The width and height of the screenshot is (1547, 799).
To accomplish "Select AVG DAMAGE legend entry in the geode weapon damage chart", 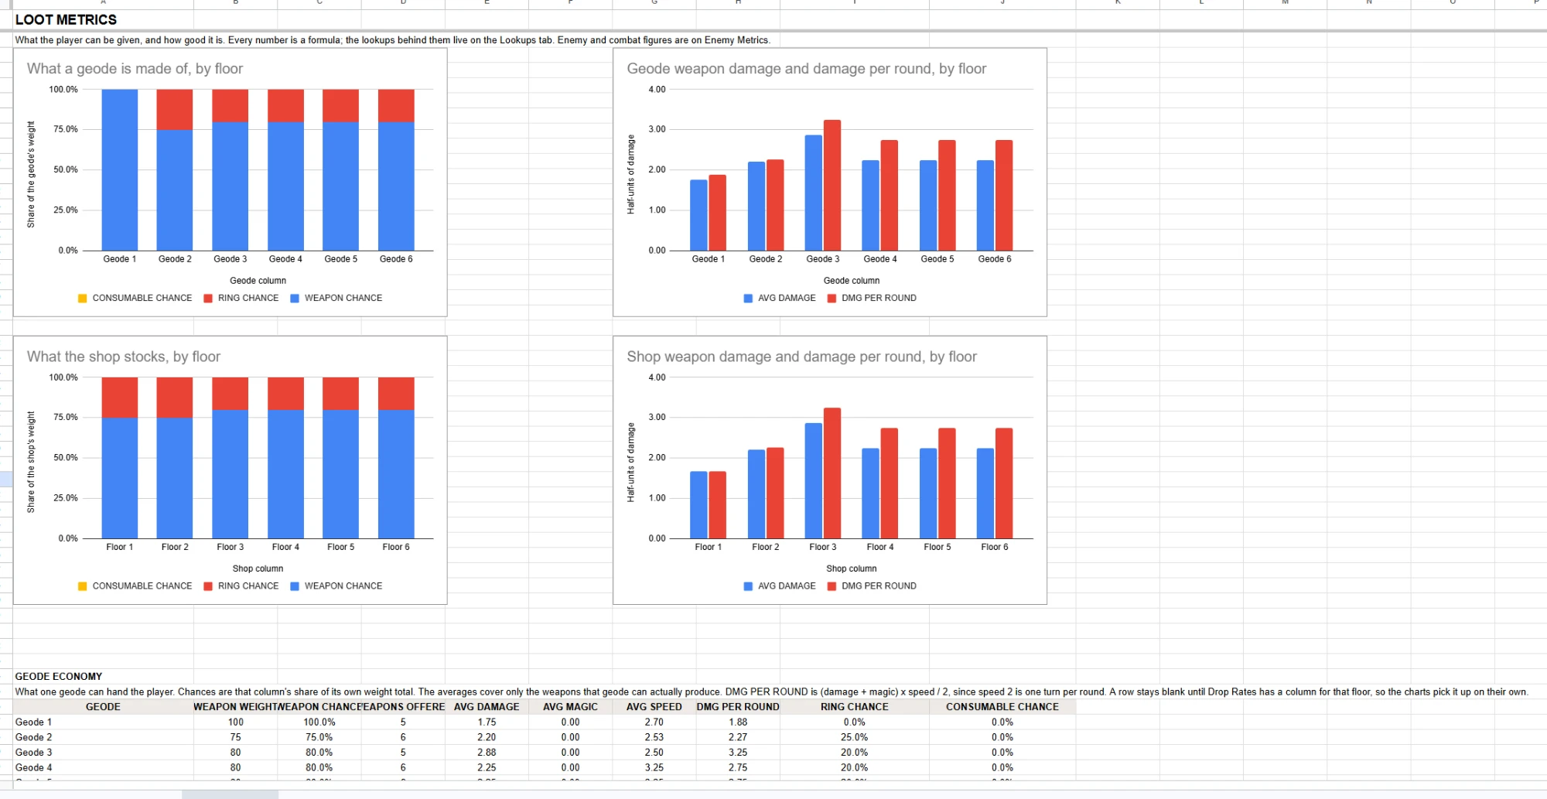I will point(780,299).
